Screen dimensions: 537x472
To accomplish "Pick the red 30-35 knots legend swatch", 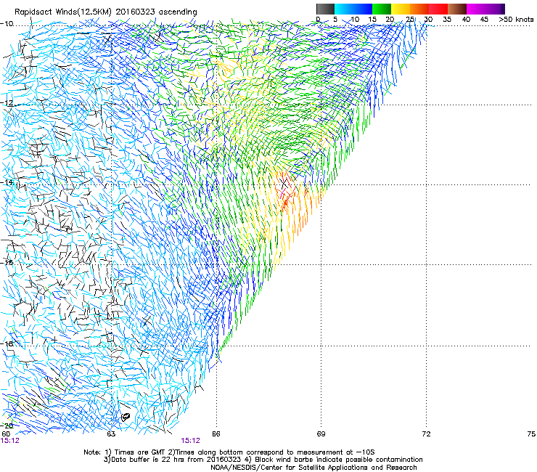I will click(x=438, y=9).
